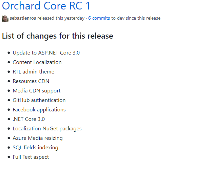Viewport: 213px width, 172px height.
Task: Click 'released this yesterday' timestamp text
Action: [x=61, y=18]
